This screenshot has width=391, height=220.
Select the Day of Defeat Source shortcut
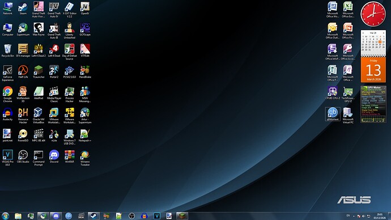pos(69,52)
